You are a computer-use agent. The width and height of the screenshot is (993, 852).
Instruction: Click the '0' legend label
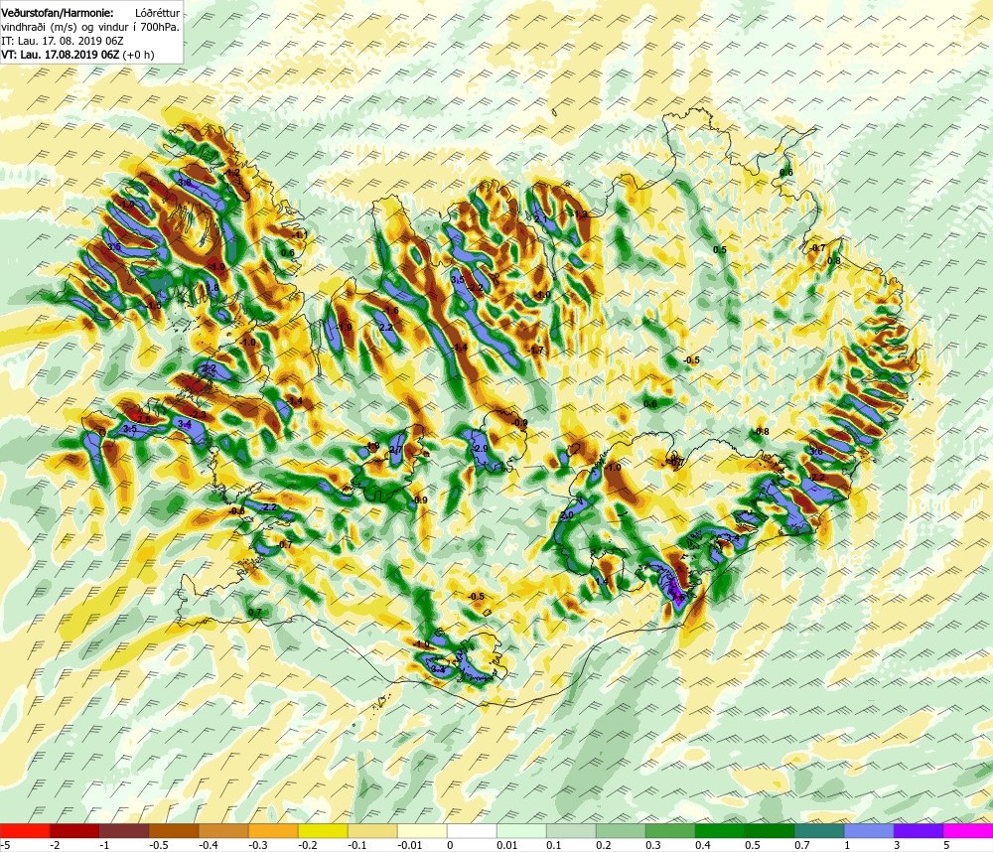(x=450, y=845)
